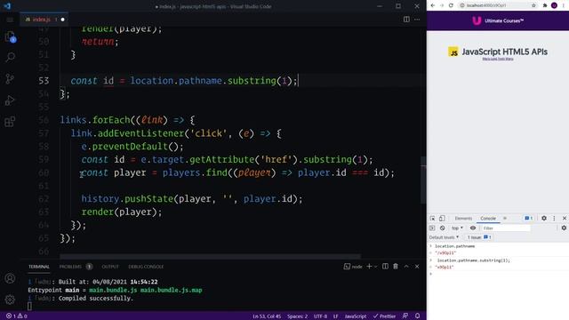Open editor More Actions ellipsis
Screen dimensions: 569x320
click(x=417, y=20)
